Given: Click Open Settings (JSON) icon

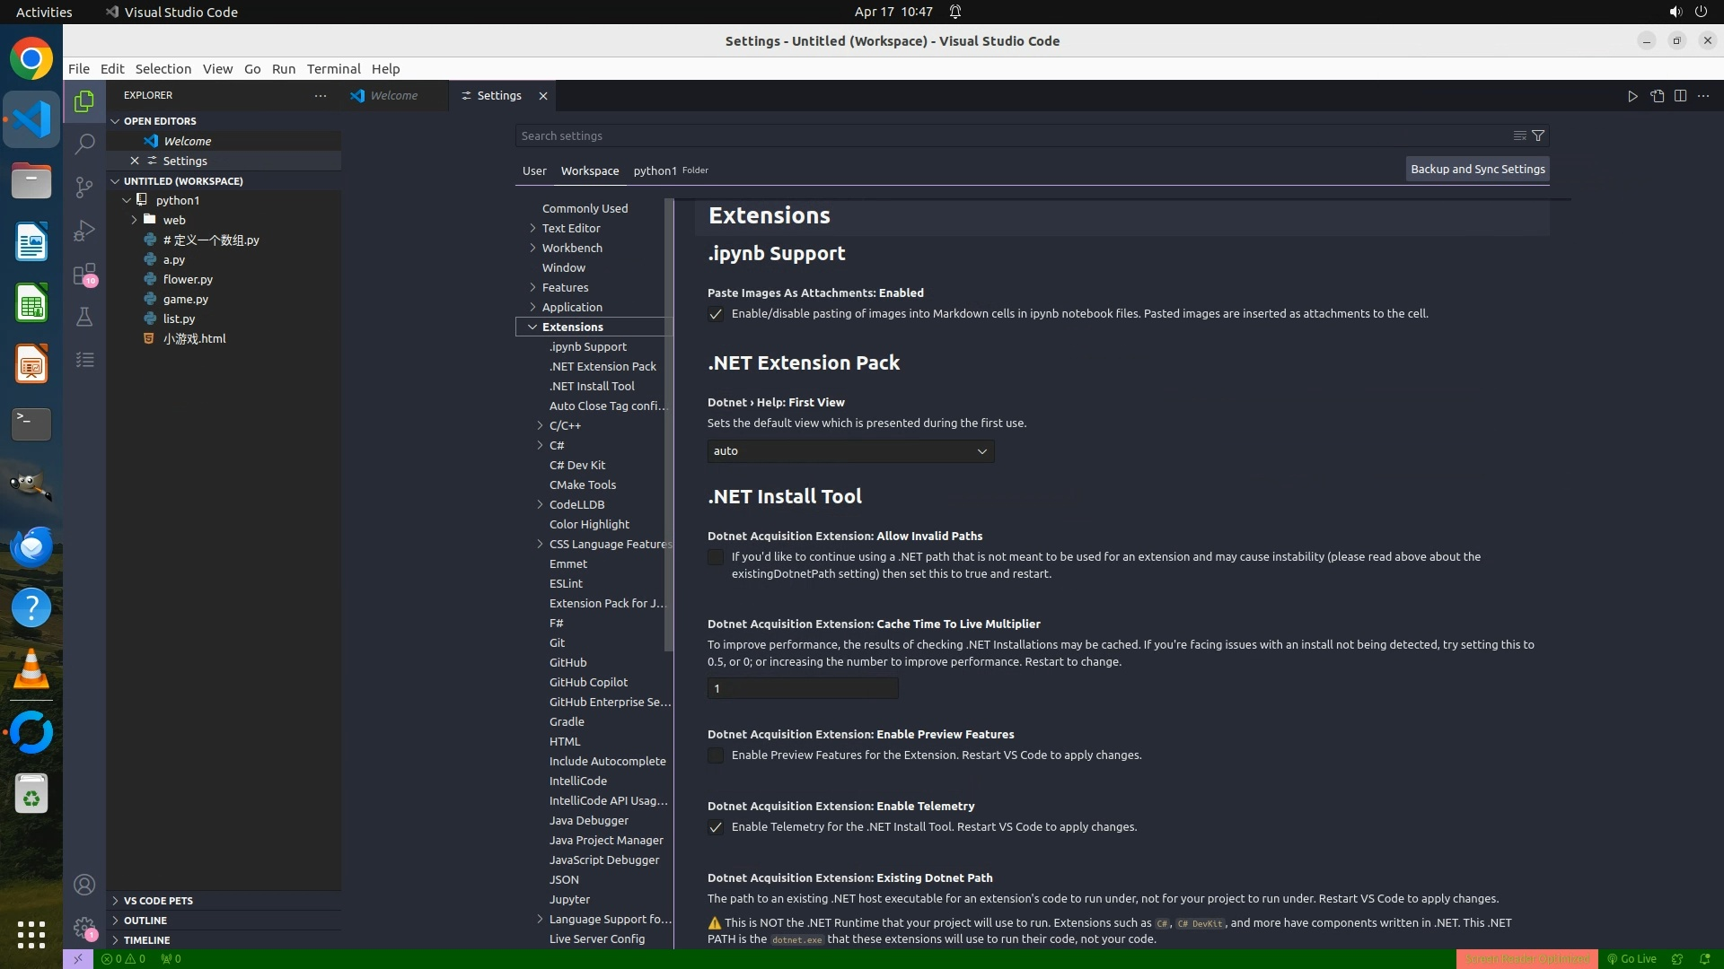Looking at the screenshot, I should [1657, 96].
